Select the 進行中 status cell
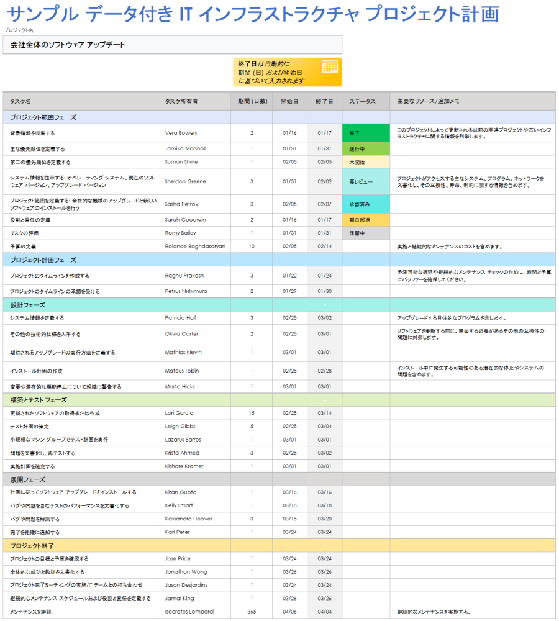 (366, 149)
